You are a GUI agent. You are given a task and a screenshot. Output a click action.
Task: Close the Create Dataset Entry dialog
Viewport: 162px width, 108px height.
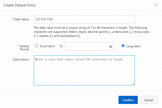(156, 5)
